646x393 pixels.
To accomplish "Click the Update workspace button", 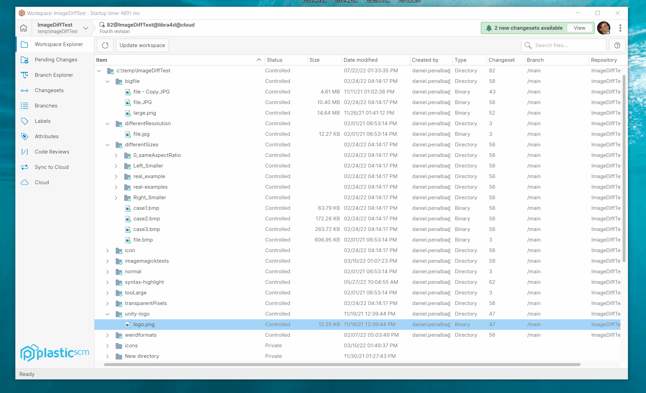I will click(x=142, y=45).
